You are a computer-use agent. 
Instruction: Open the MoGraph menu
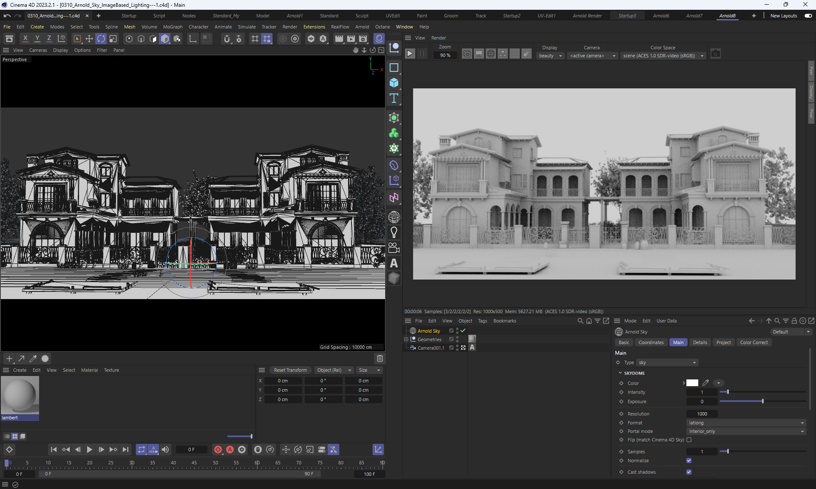173,27
